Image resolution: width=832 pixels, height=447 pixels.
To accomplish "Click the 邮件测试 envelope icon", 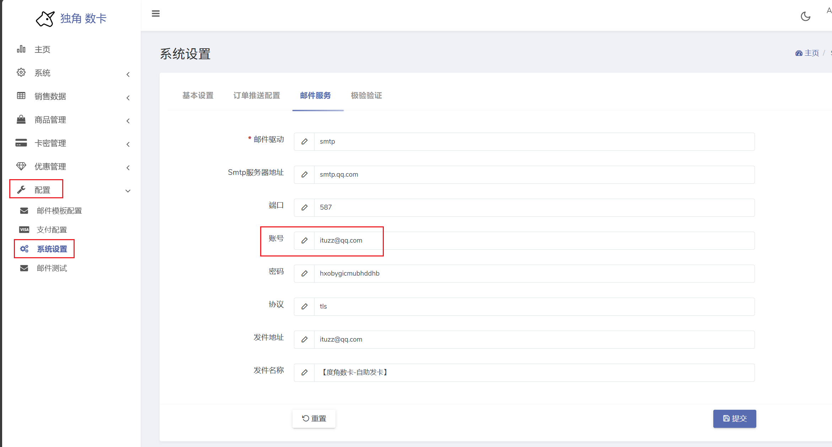I will 24,268.
